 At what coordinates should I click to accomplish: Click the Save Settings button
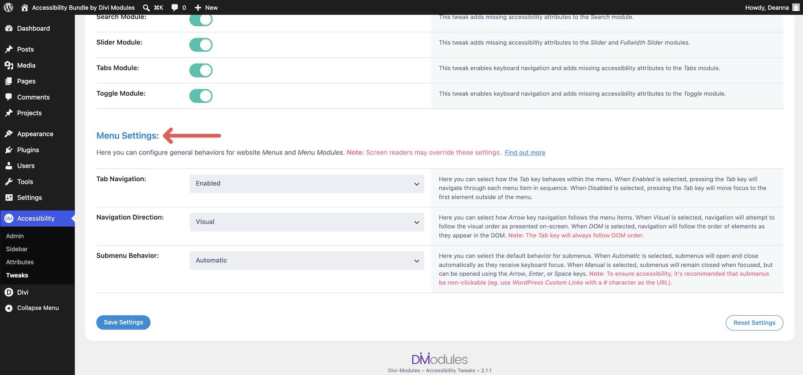(123, 322)
